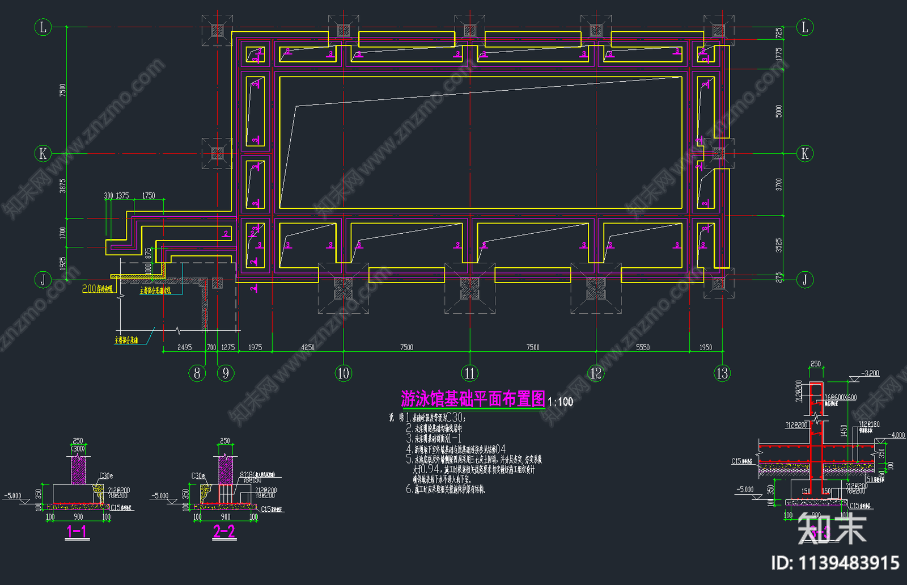
Task: Select grid bubble number 10
Action: [344, 373]
